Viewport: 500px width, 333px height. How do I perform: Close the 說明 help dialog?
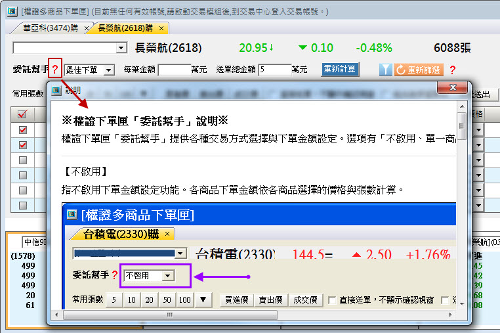click(453, 87)
